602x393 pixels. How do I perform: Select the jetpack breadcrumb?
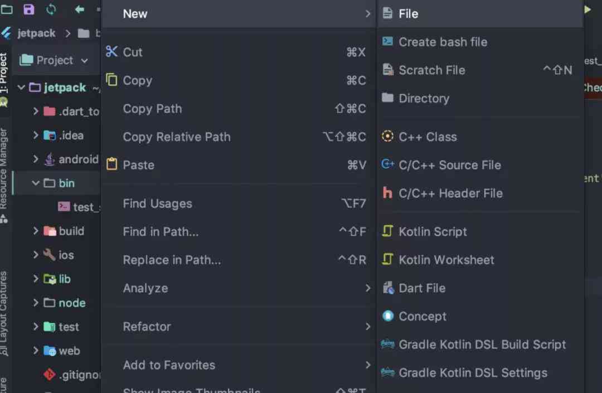coord(36,33)
